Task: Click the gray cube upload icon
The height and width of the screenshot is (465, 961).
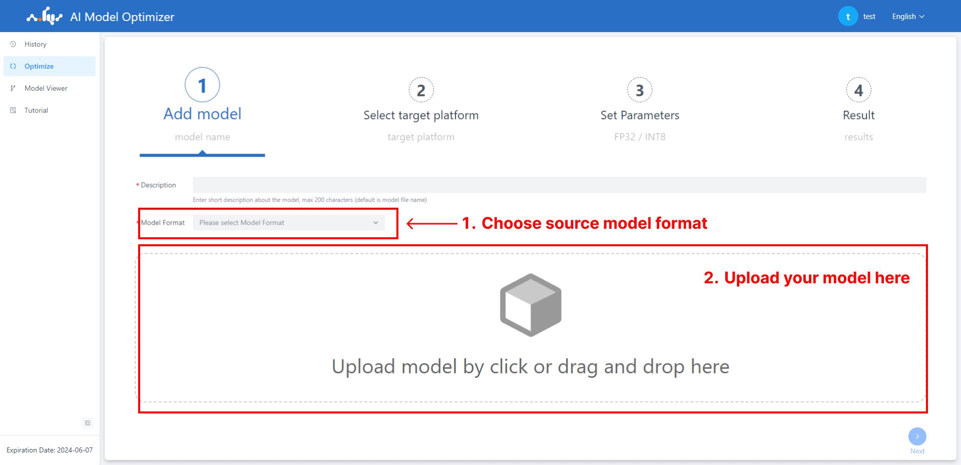Action: point(531,305)
